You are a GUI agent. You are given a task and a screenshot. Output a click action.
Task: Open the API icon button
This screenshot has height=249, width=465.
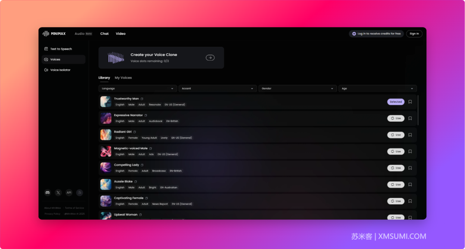click(69, 193)
